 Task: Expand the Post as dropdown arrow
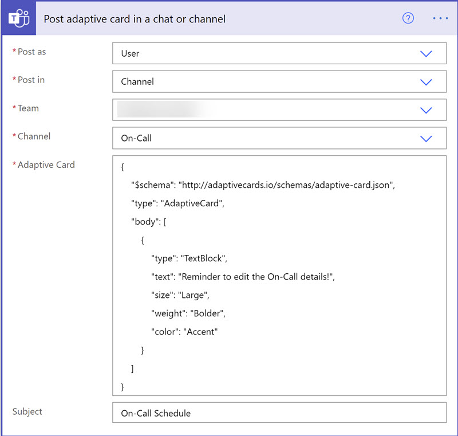pyautogui.click(x=426, y=54)
